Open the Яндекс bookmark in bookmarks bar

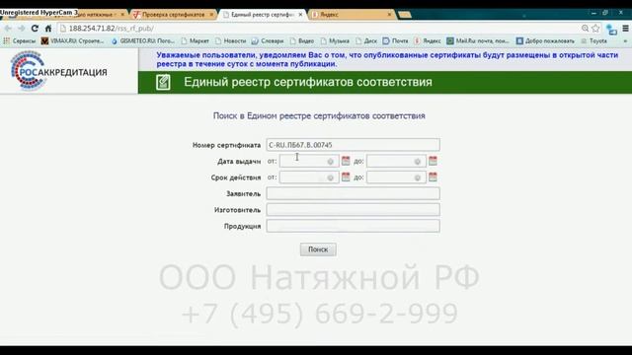[x=428, y=40]
